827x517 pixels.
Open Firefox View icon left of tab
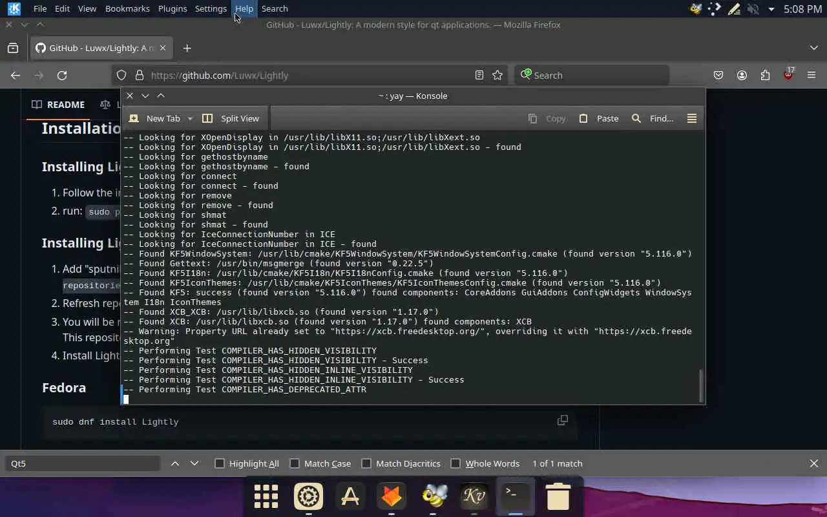coord(13,48)
